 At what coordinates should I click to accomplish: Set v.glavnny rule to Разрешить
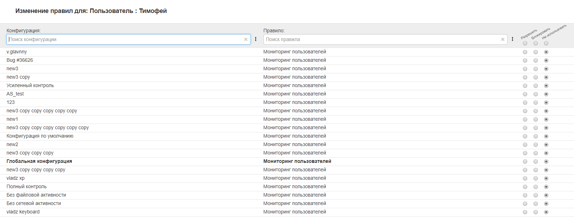[525, 52]
